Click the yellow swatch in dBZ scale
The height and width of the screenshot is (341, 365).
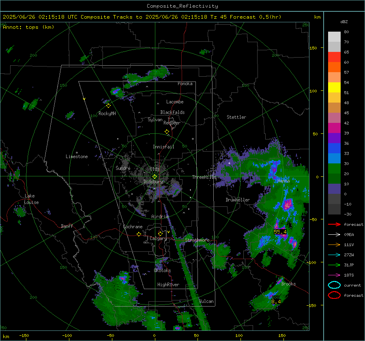point(334,88)
